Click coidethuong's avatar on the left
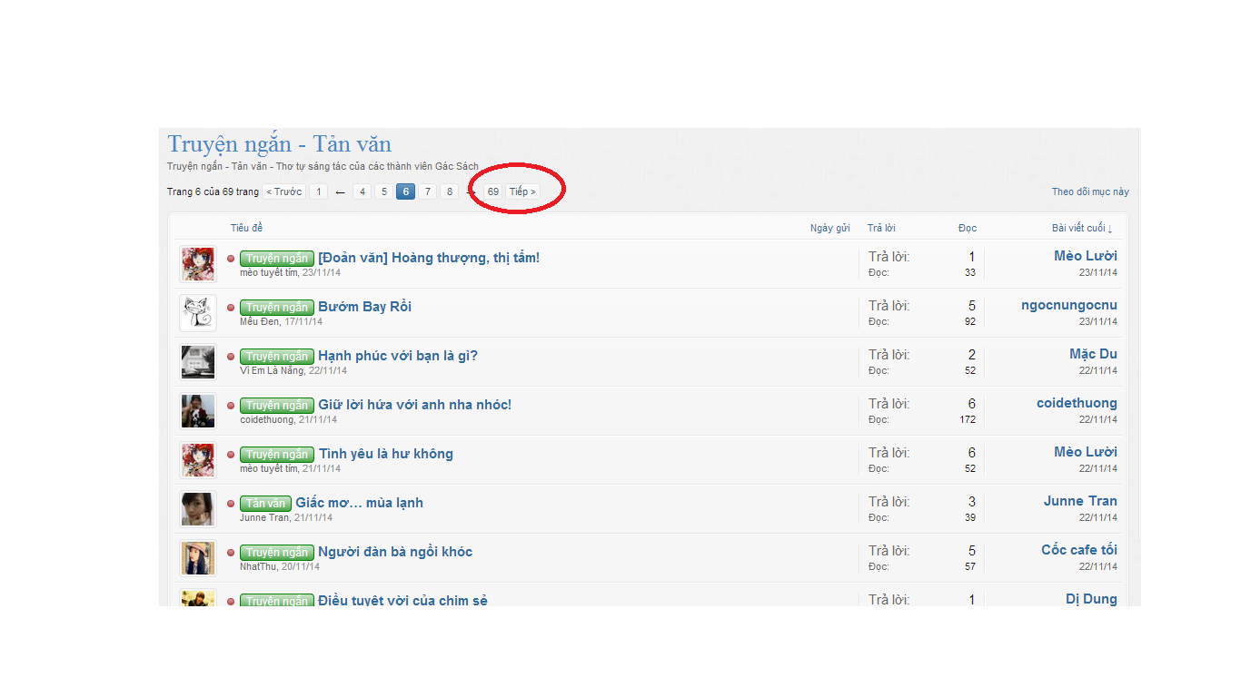 click(198, 411)
